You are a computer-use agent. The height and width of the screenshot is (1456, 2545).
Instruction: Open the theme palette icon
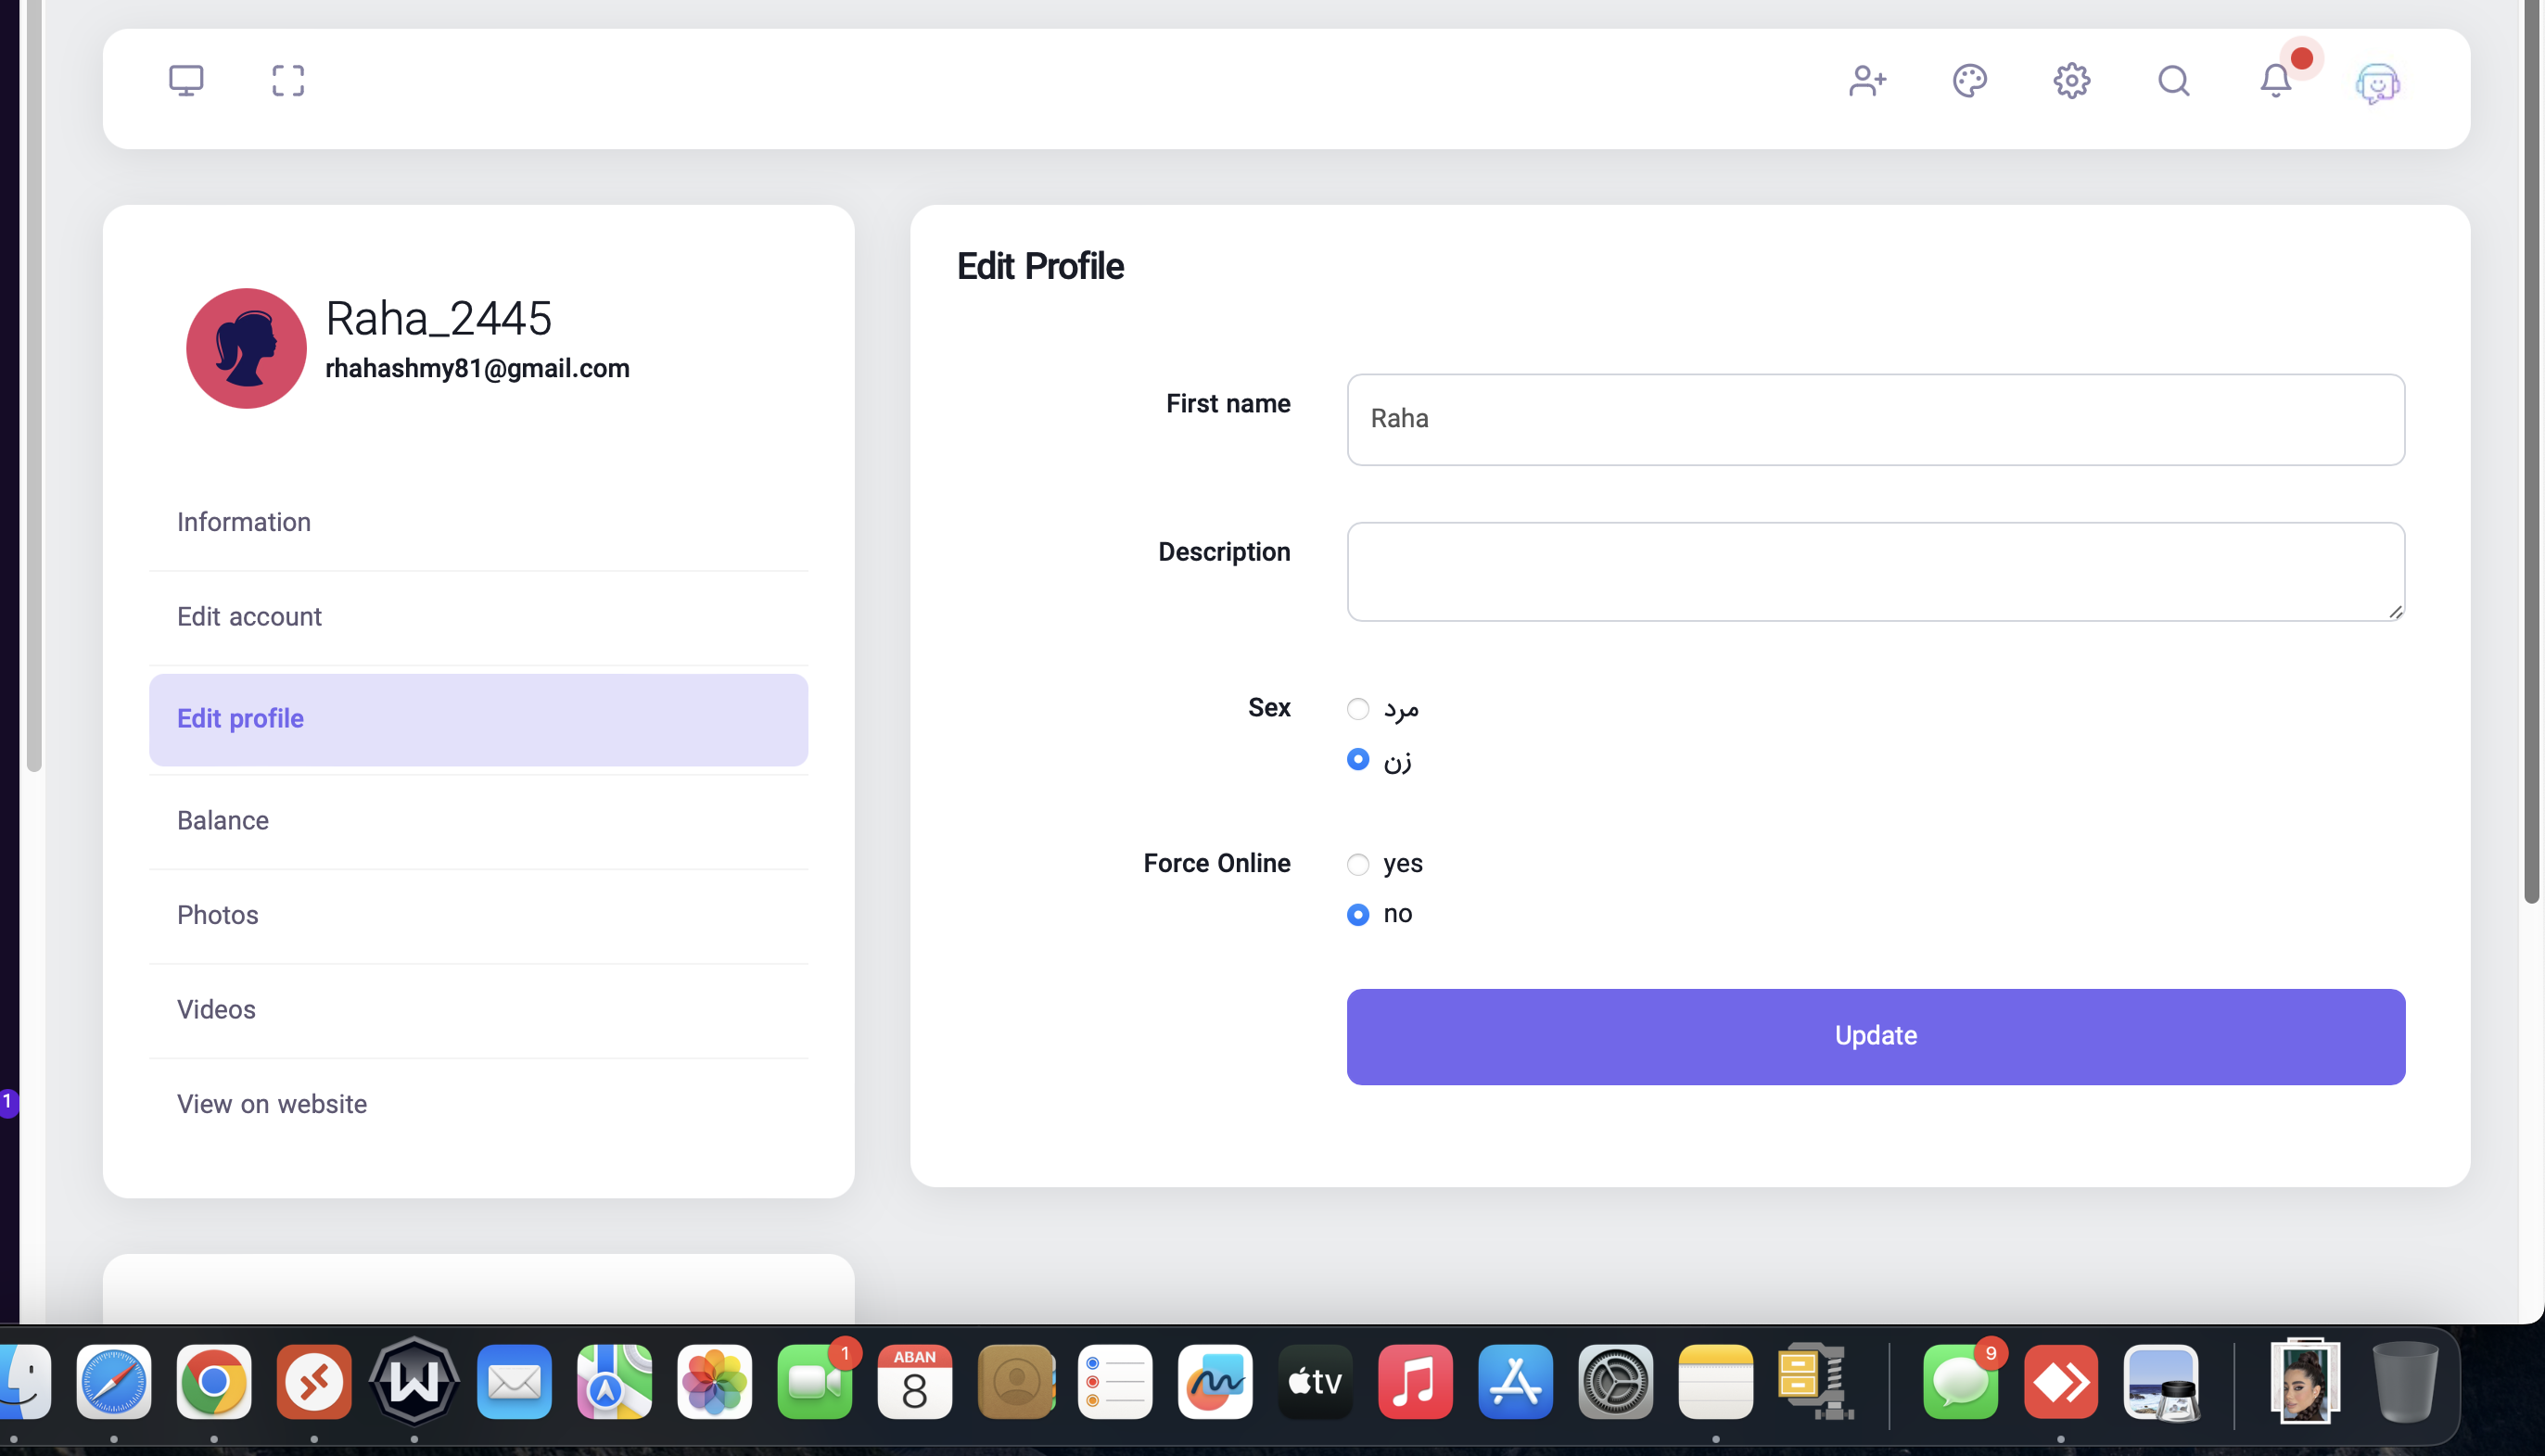(1970, 81)
